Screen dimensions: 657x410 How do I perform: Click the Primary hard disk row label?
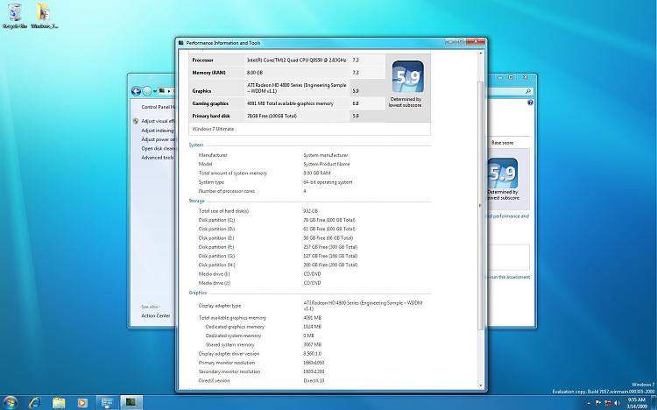click(211, 117)
